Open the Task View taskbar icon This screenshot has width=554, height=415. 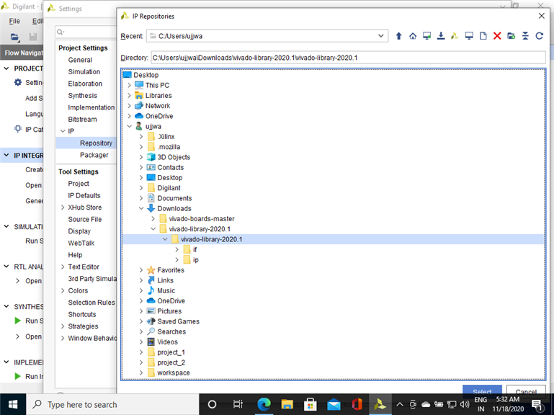click(238, 404)
